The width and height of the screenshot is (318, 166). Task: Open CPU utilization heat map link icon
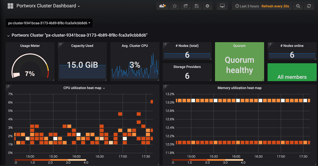coord(8,87)
